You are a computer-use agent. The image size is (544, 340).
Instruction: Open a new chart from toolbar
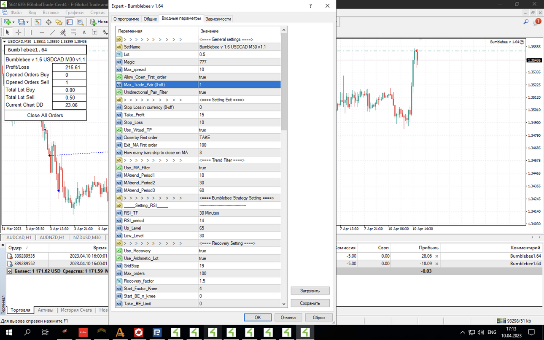7,22
